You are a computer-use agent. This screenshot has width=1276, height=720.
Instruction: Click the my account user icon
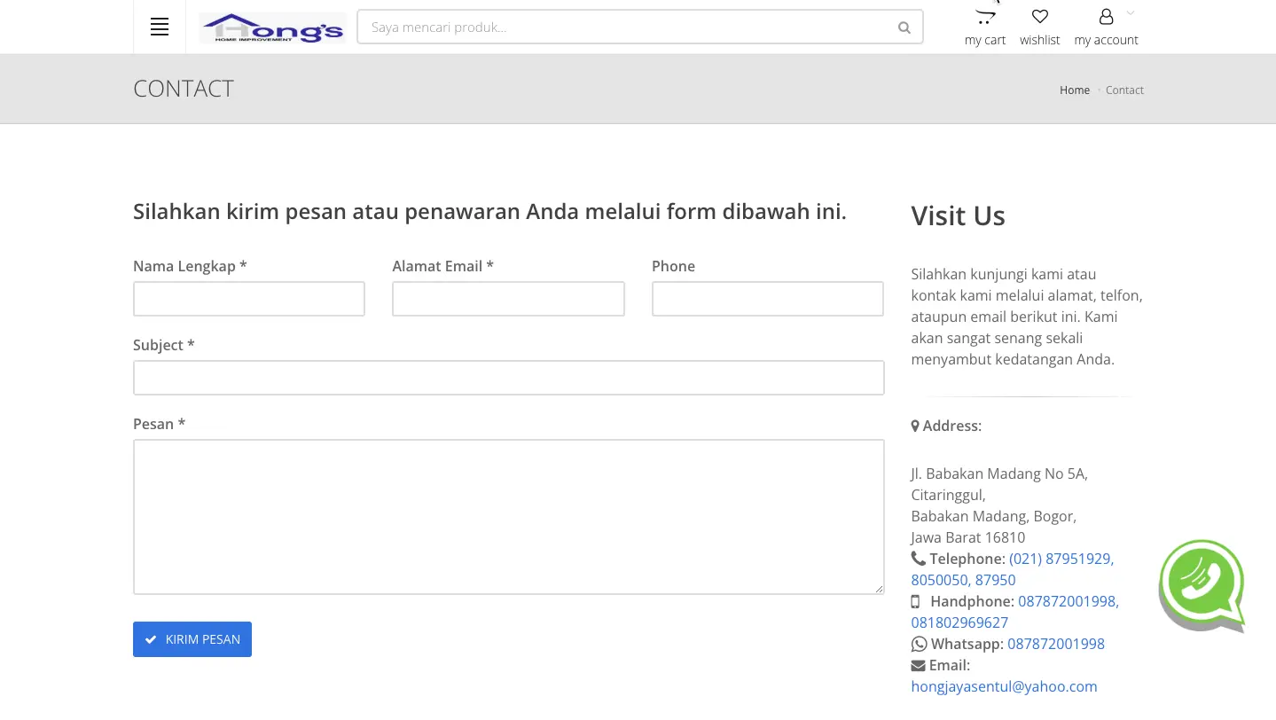1106,17
